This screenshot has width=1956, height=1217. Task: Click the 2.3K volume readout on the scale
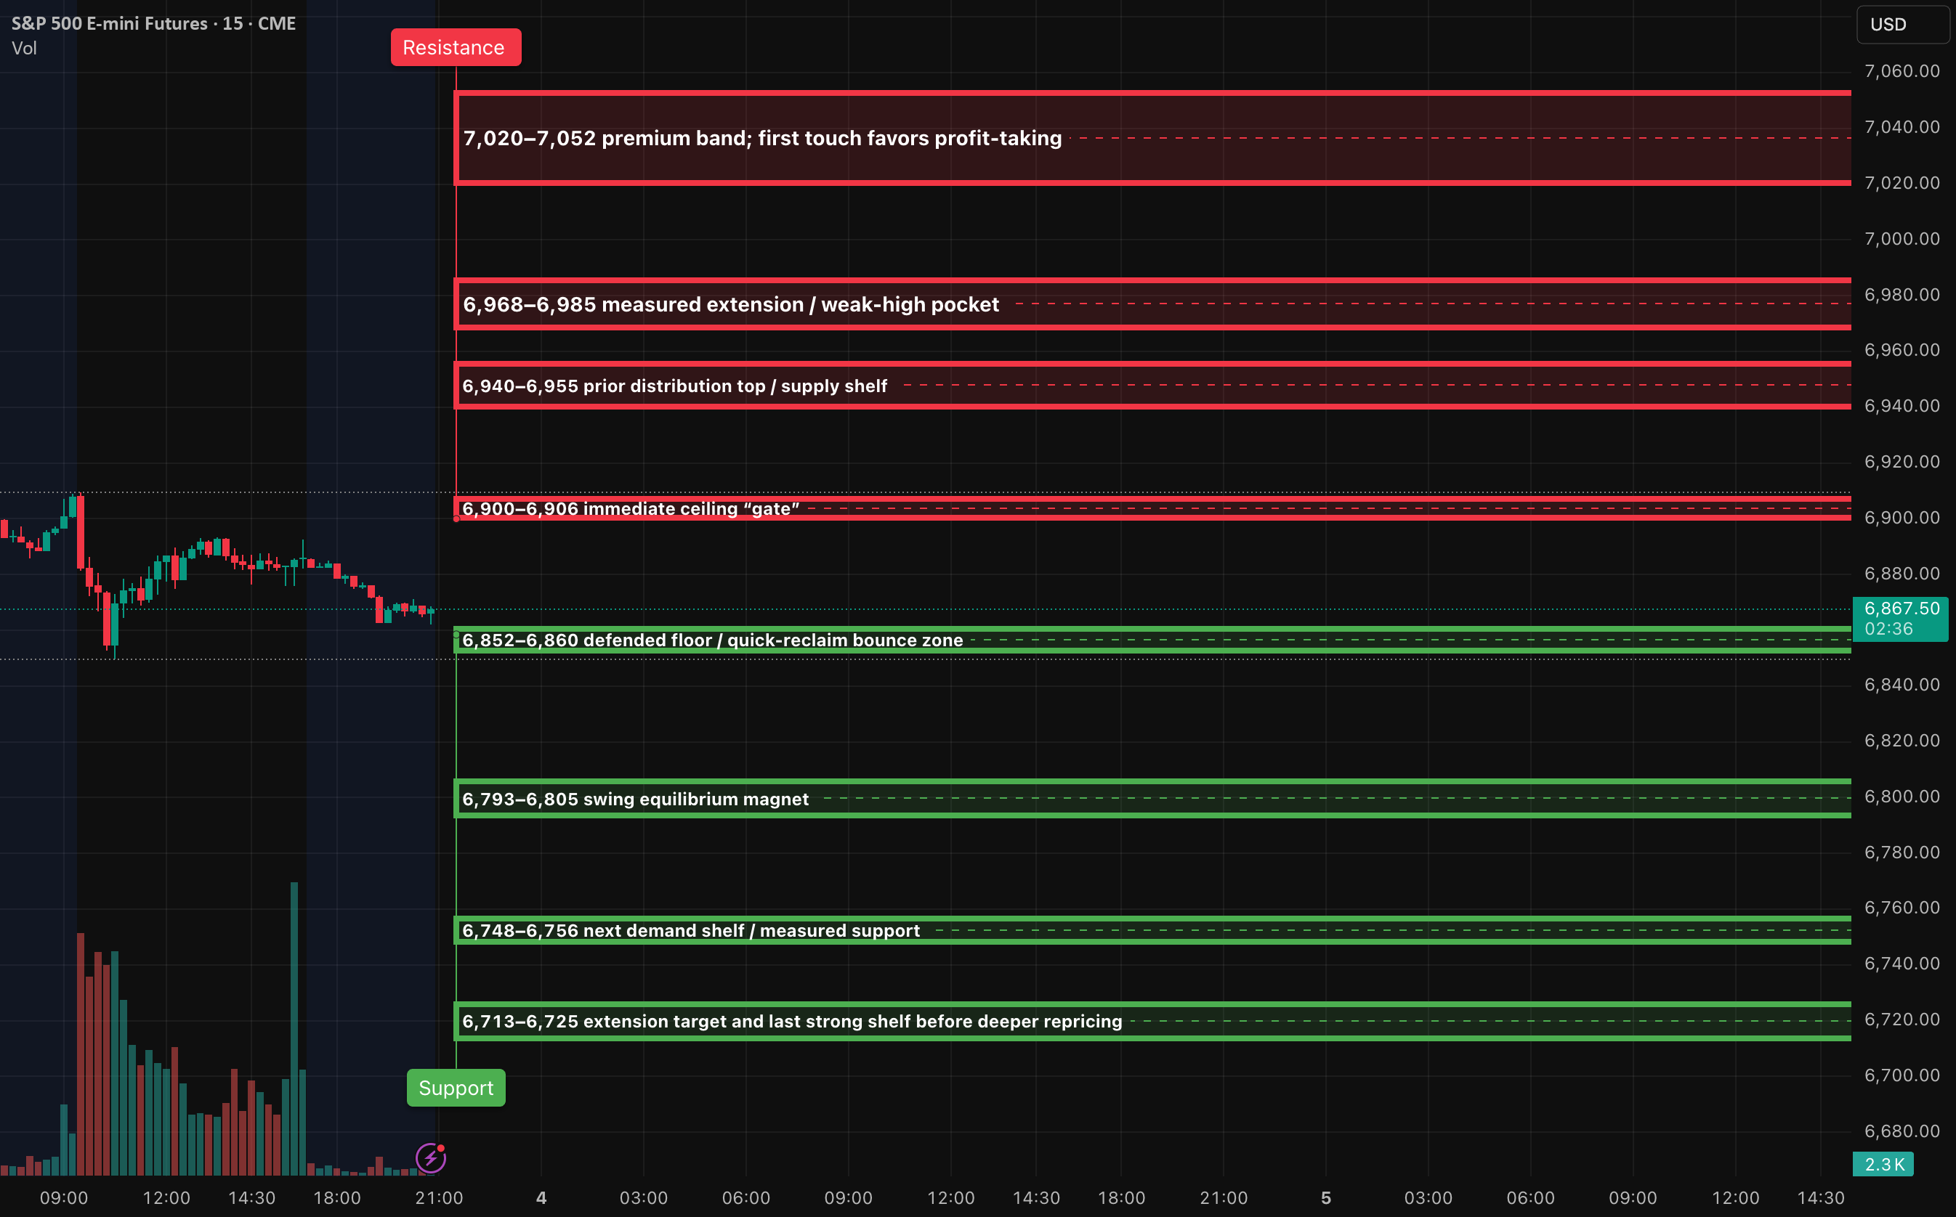pos(1884,1163)
